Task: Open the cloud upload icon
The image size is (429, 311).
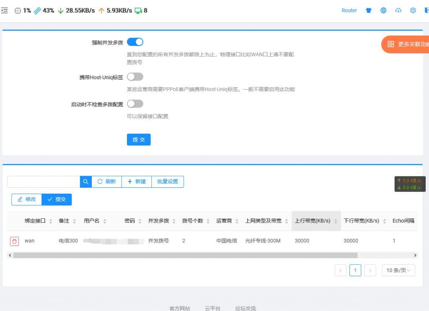Action: click(x=398, y=10)
